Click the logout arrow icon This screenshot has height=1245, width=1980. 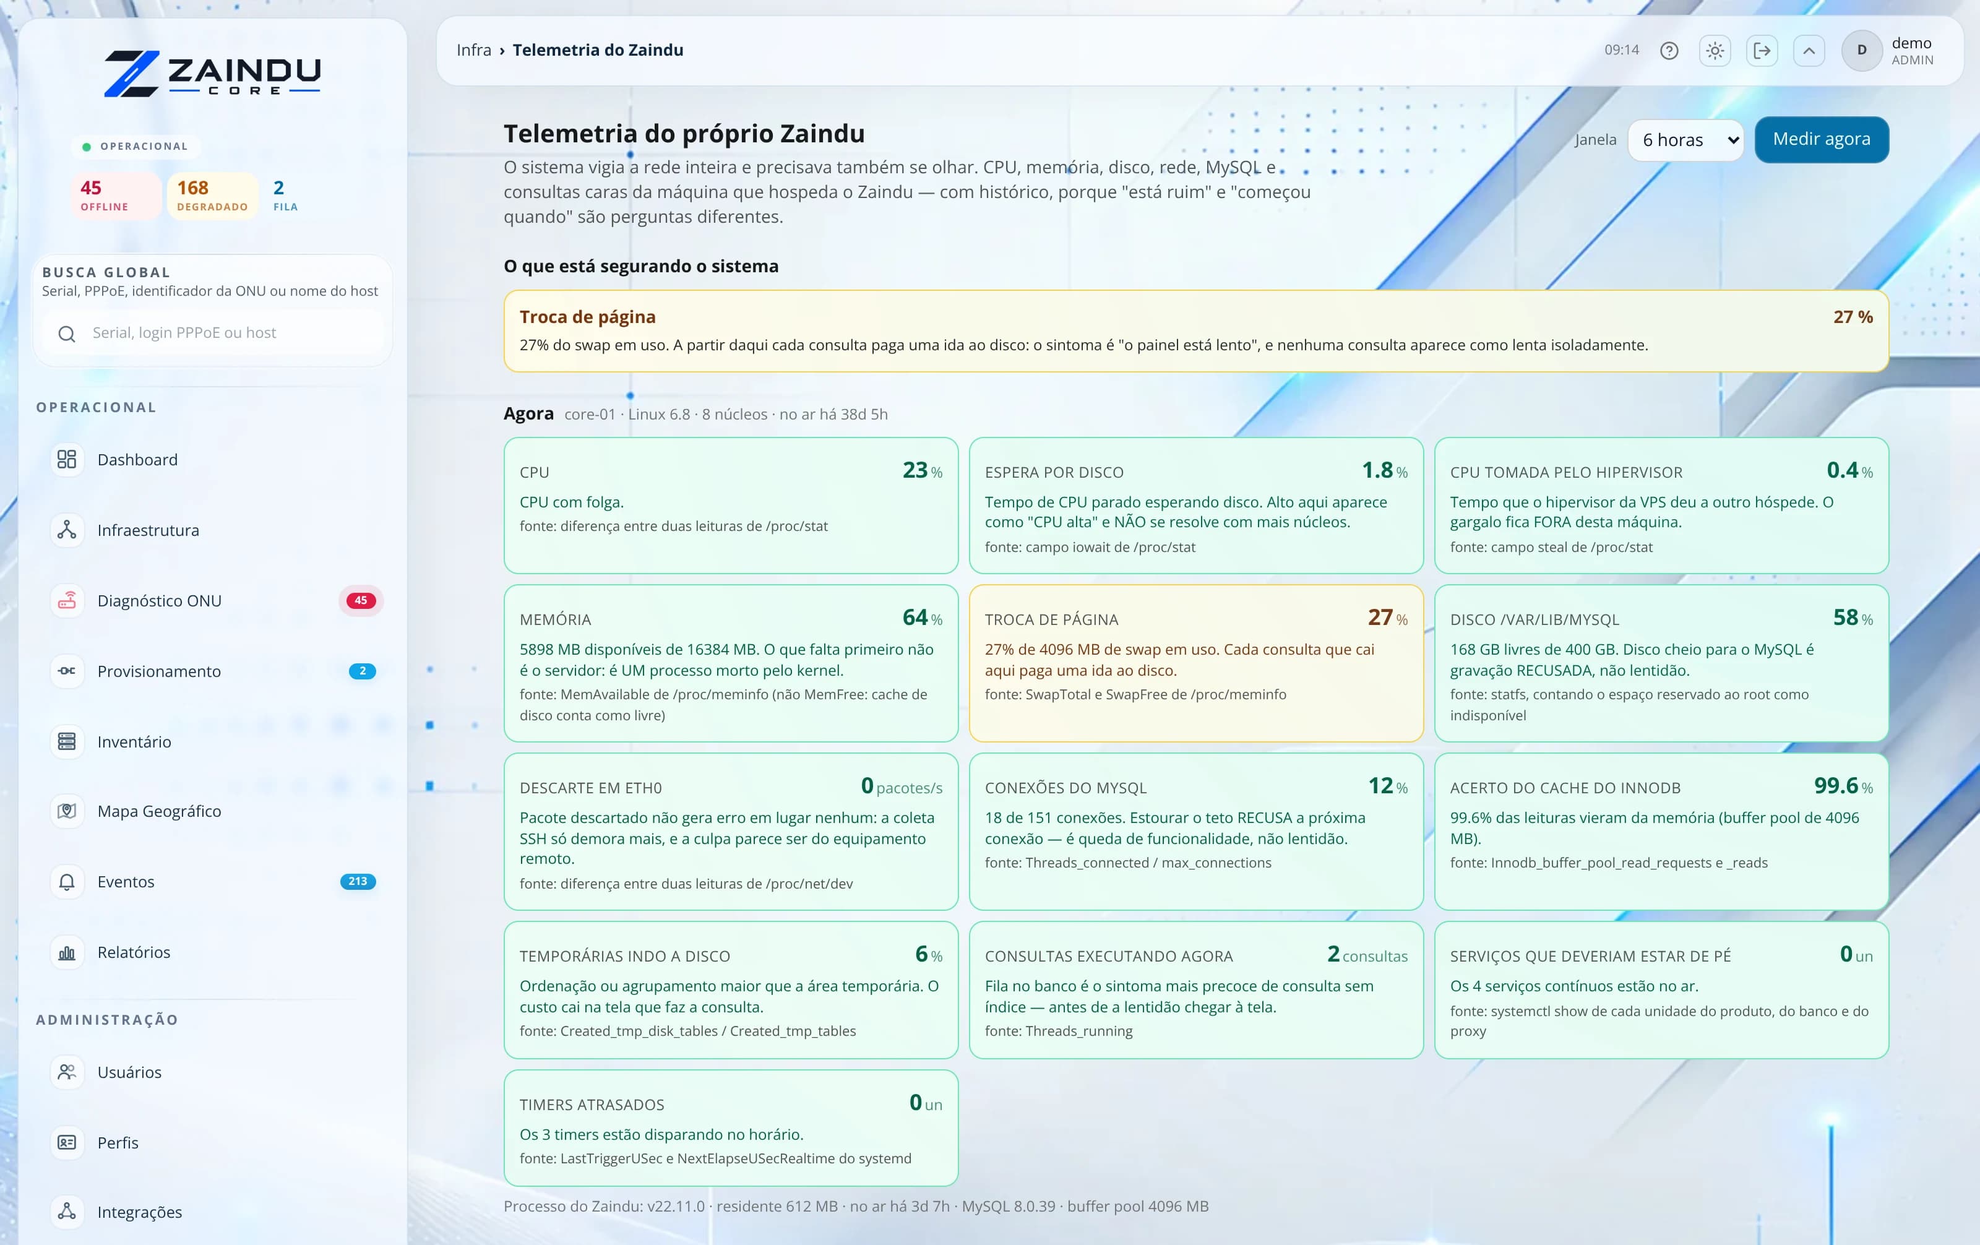[x=1762, y=50]
